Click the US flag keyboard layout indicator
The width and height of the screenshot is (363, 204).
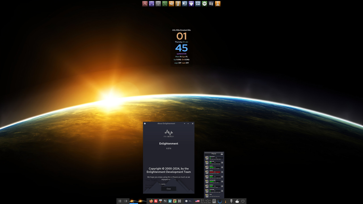(x=197, y=201)
